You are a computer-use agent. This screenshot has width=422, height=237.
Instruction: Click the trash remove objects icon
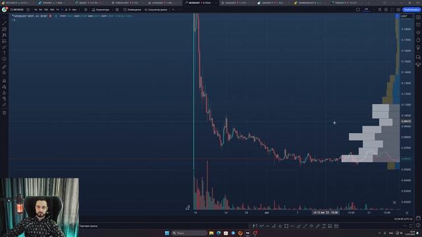pos(5,113)
